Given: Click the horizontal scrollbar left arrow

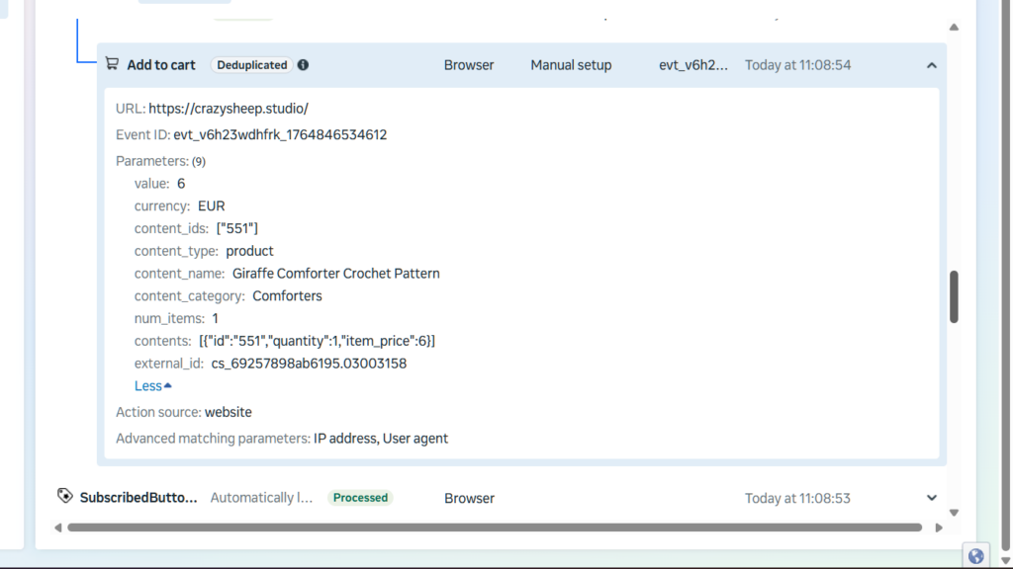Looking at the screenshot, I should tap(57, 528).
